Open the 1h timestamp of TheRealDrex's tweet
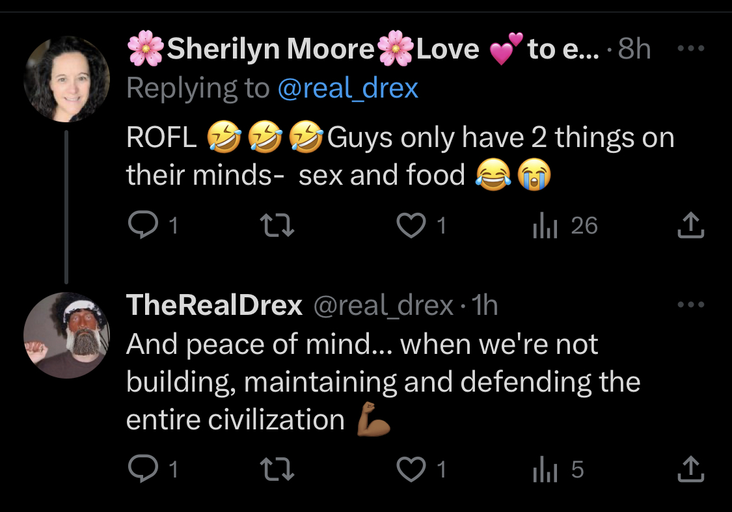The width and height of the screenshot is (732, 512). point(485,306)
